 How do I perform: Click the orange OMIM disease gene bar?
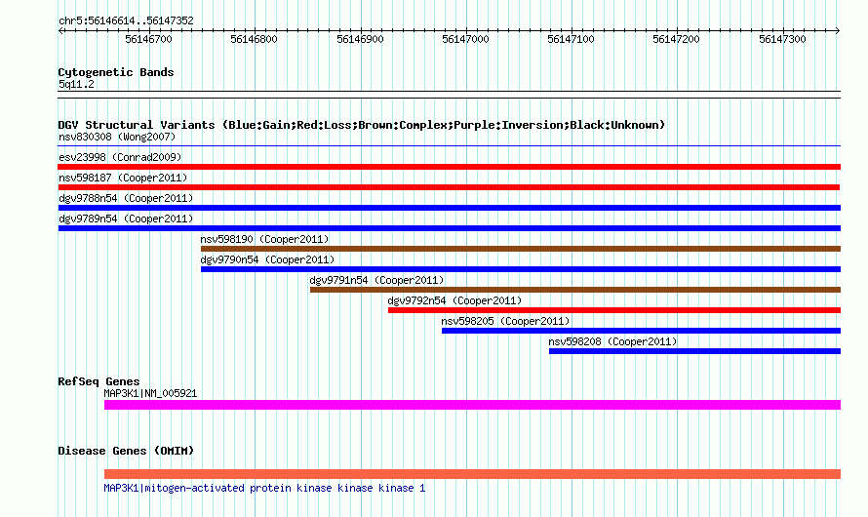(x=472, y=474)
